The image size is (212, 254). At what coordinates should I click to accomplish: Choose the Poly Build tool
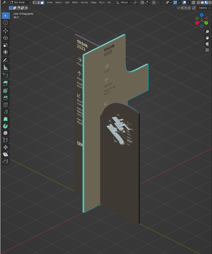point(6,119)
